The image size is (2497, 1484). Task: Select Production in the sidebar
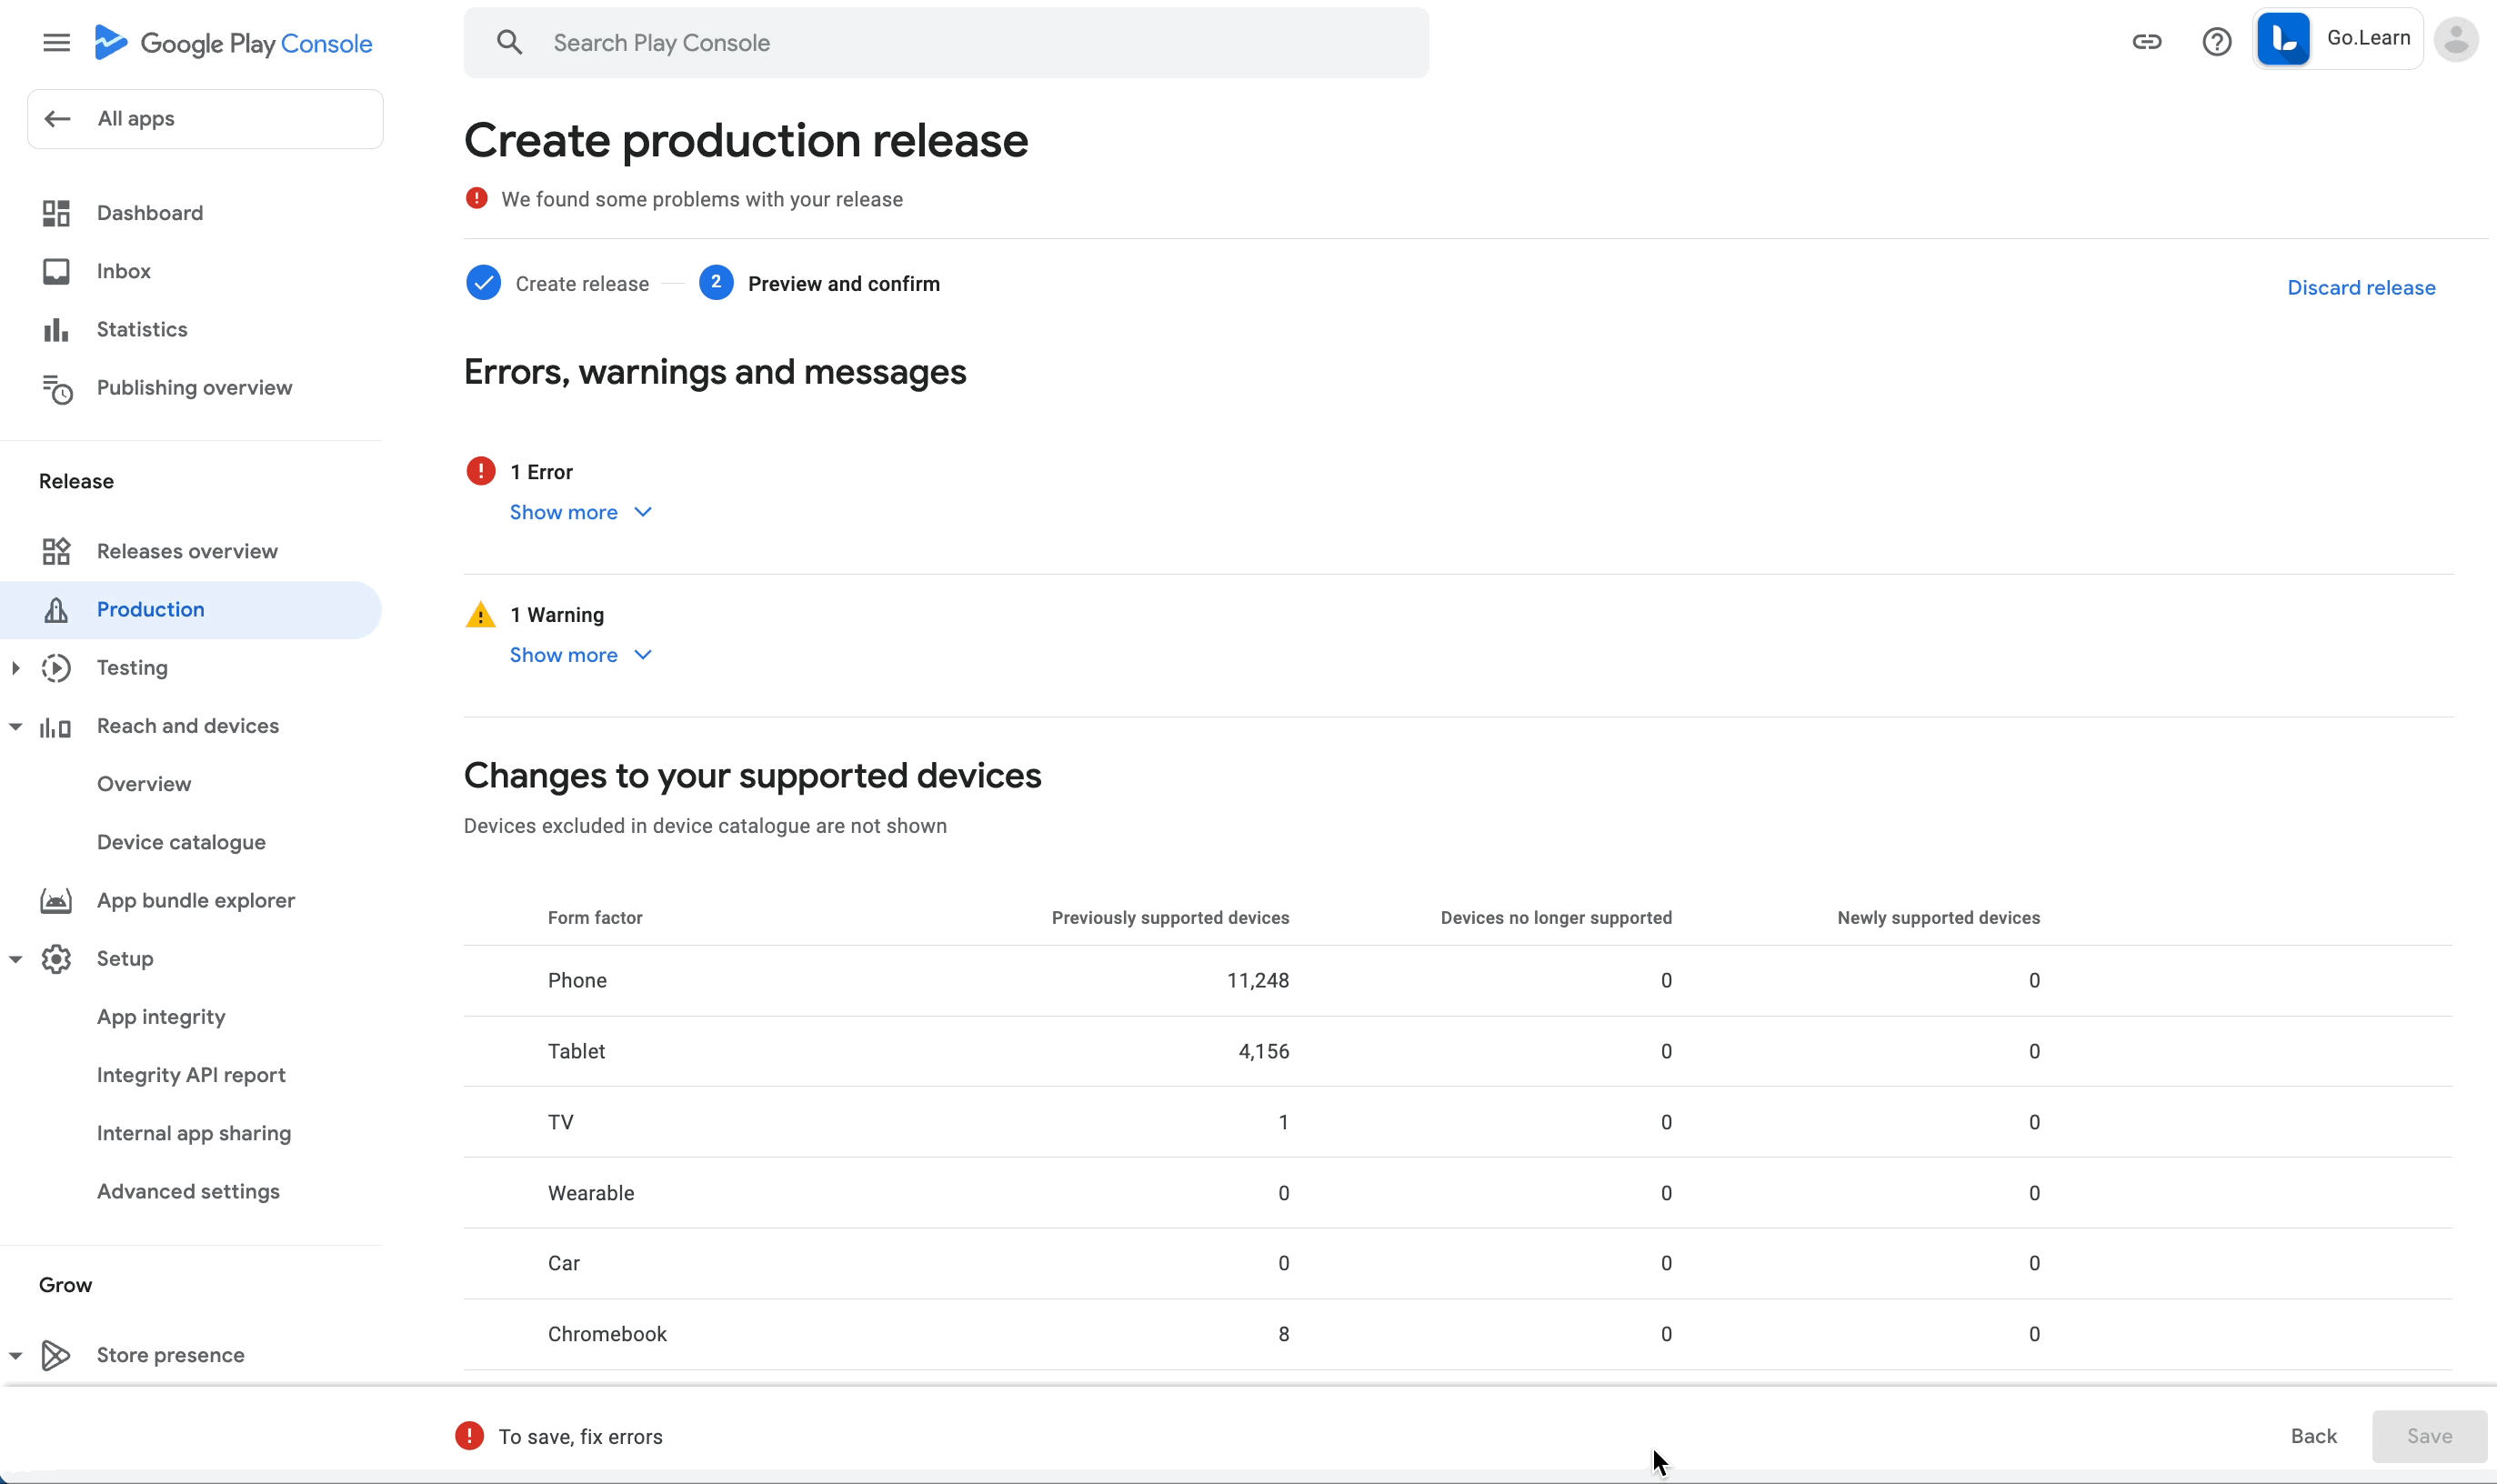[x=191, y=610]
